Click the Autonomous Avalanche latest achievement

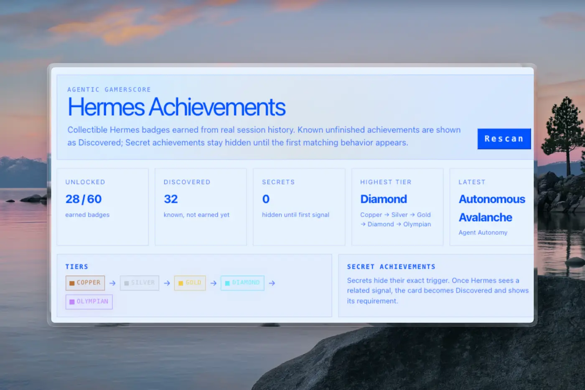(492, 208)
